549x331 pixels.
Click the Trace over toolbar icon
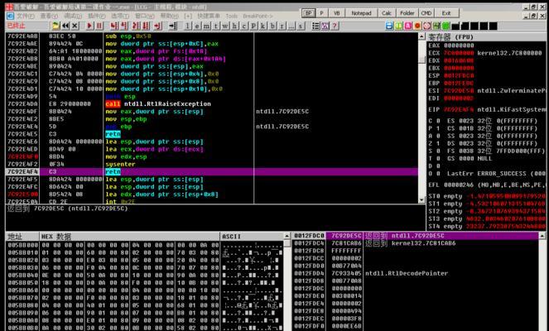click(146, 26)
